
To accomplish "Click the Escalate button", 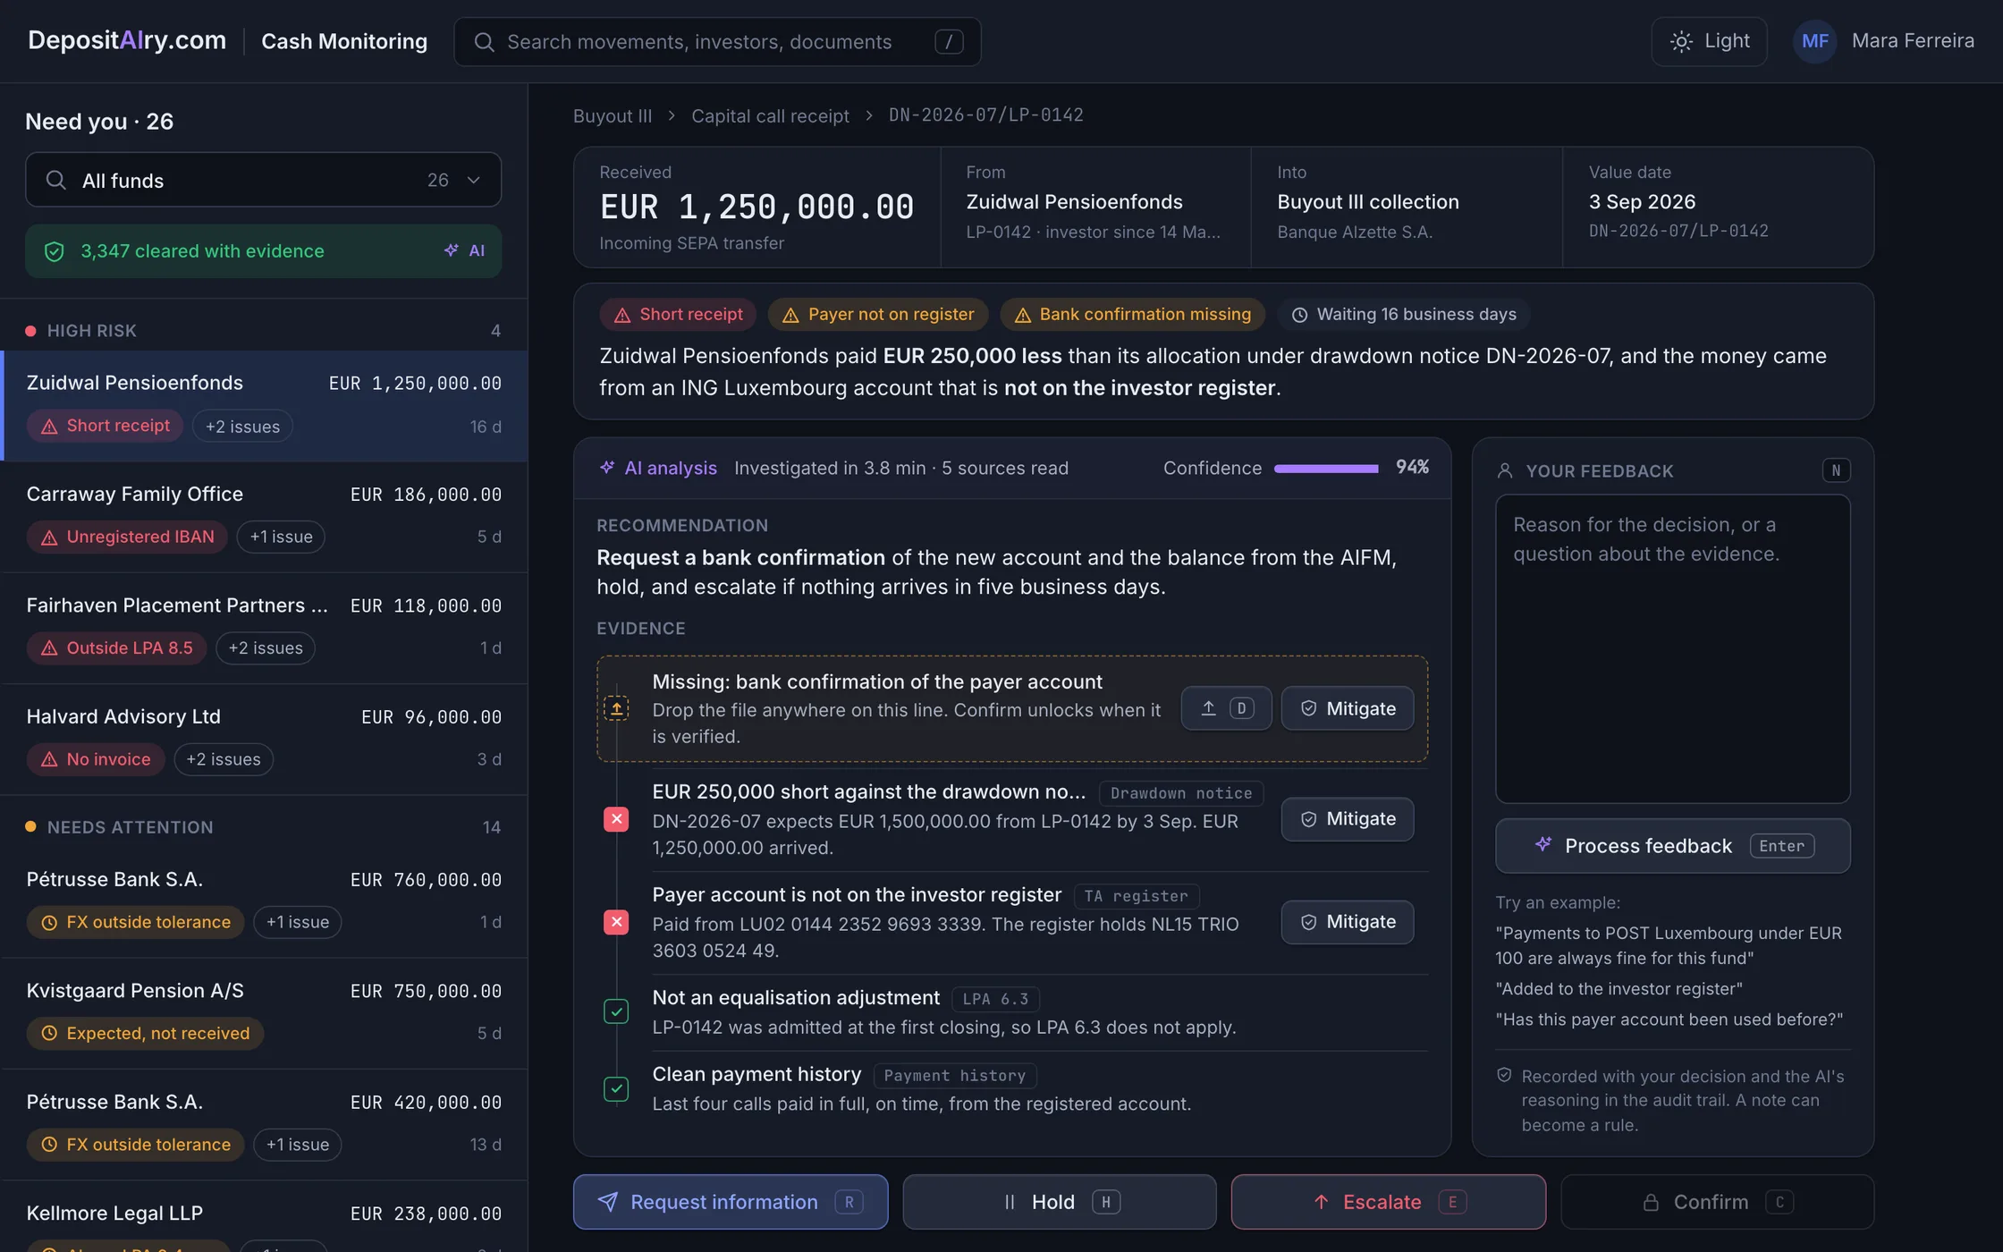I will (x=1389, y=1202).
